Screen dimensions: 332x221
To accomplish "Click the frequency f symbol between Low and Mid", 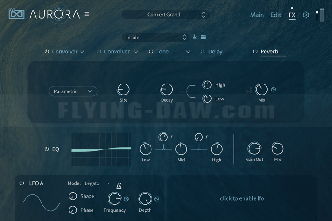I will tap(171, 137).
